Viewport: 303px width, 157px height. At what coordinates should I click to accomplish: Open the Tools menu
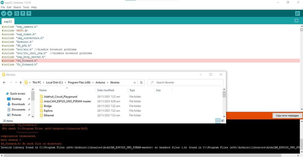click(26, 7)
